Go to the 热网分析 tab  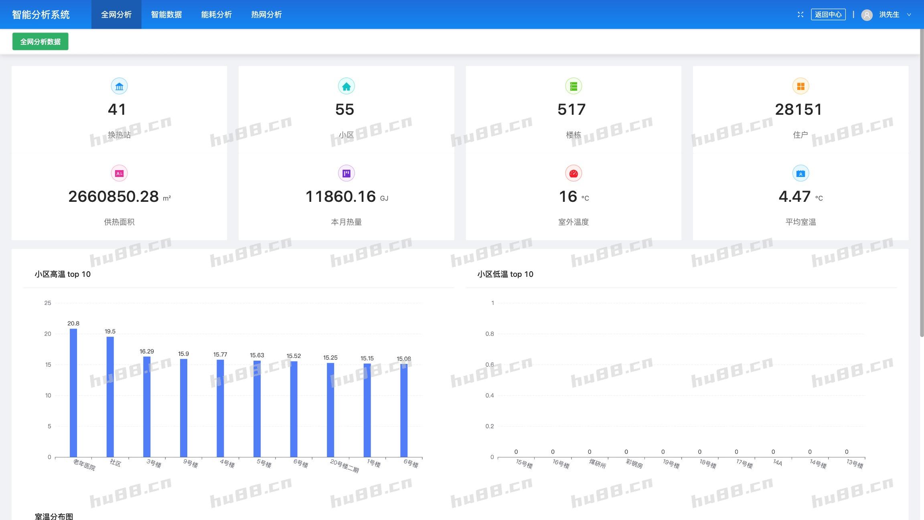pyautogui.click(x=266, y=15)
